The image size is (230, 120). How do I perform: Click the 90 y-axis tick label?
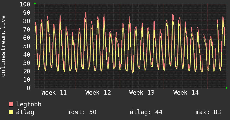point(27,13)
